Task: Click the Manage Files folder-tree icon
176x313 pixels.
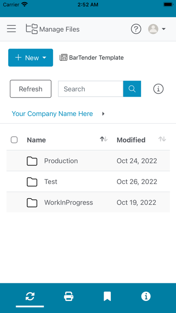Action: (32, 29)
